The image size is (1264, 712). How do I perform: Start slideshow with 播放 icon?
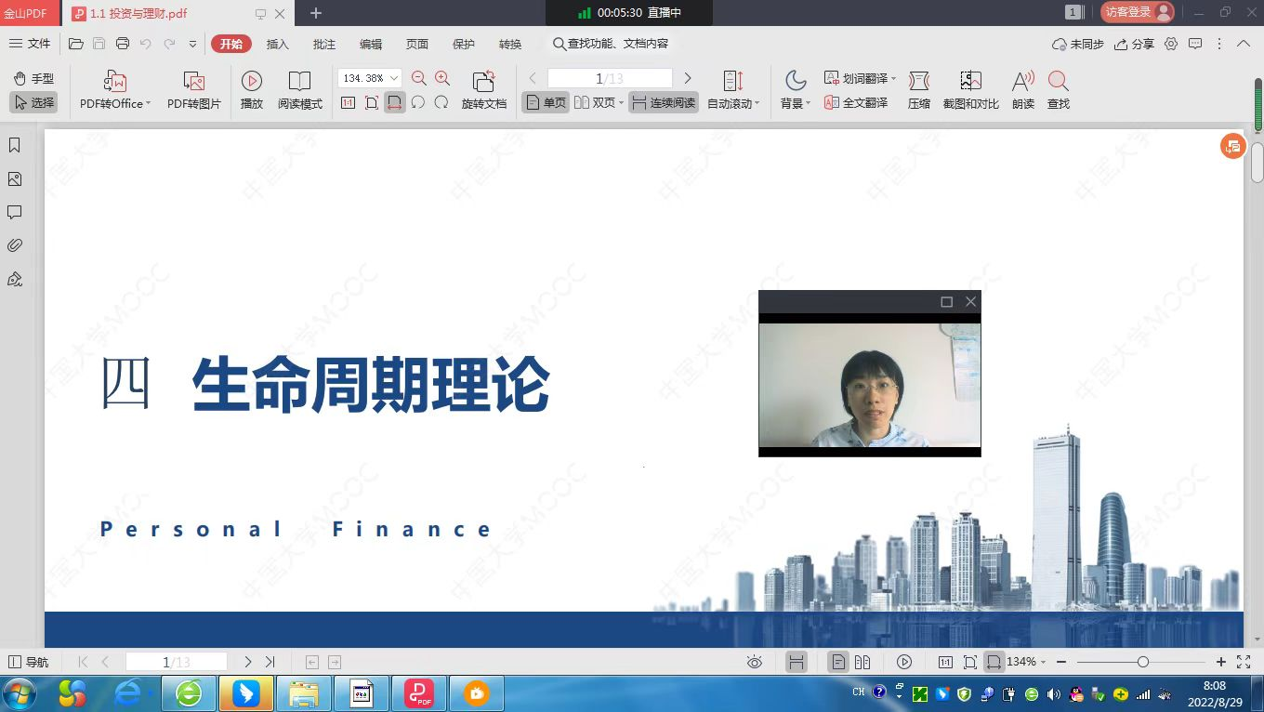(x=252, y=82)
